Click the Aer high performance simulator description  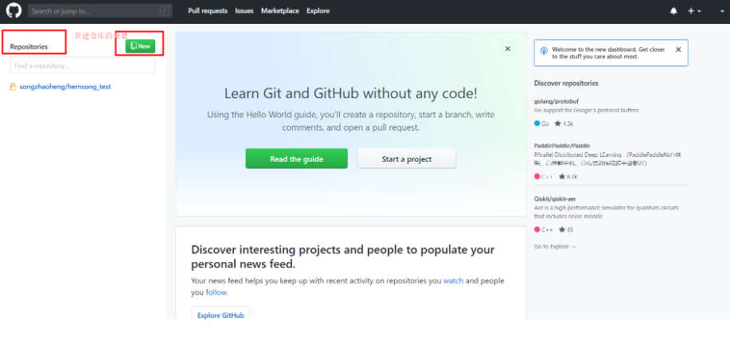pos(606,212)
